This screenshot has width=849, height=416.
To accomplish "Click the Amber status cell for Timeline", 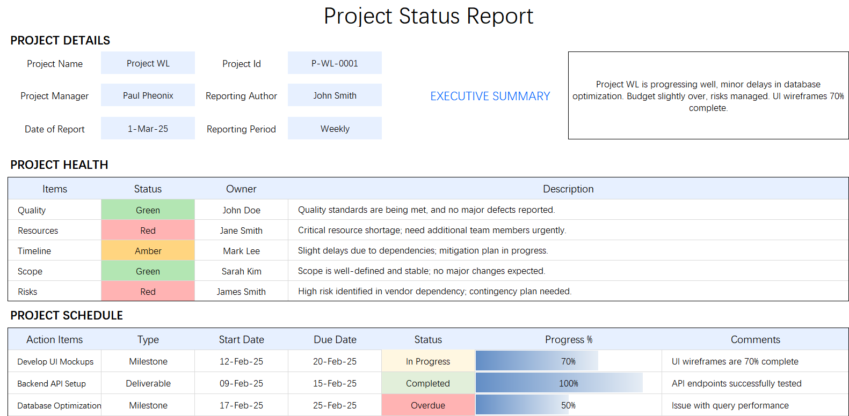I will (148, 250).
